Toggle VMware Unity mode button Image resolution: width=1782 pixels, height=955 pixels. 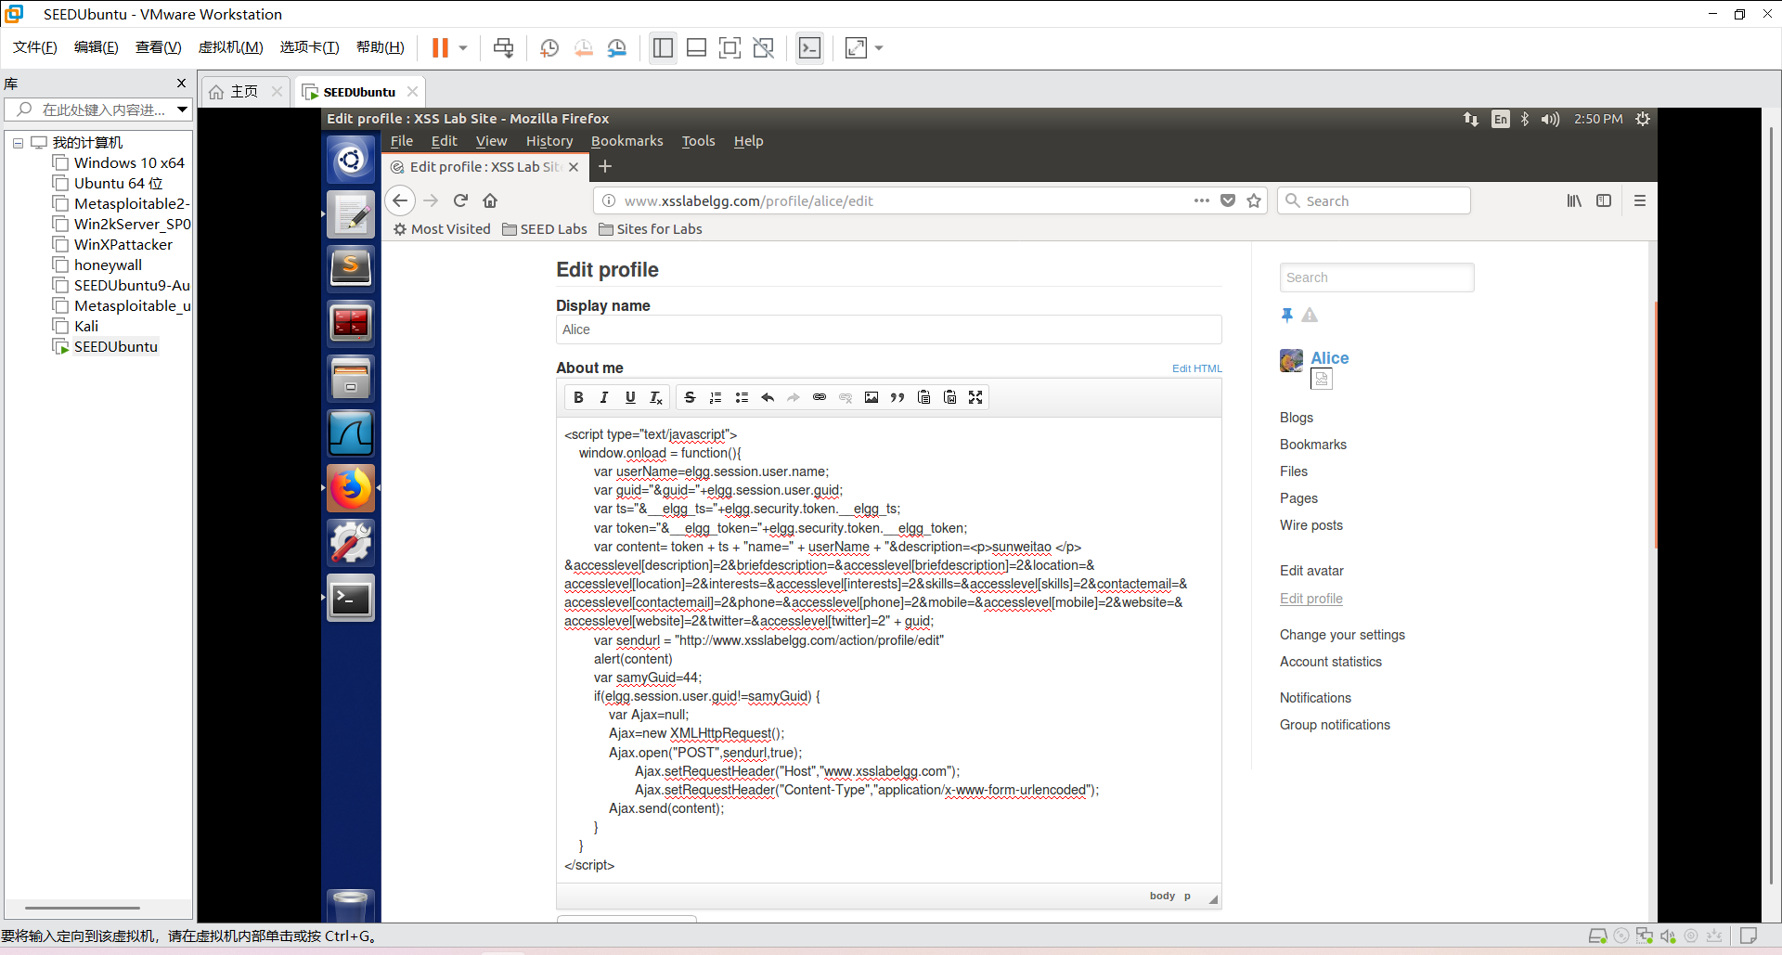click(764, 48)
